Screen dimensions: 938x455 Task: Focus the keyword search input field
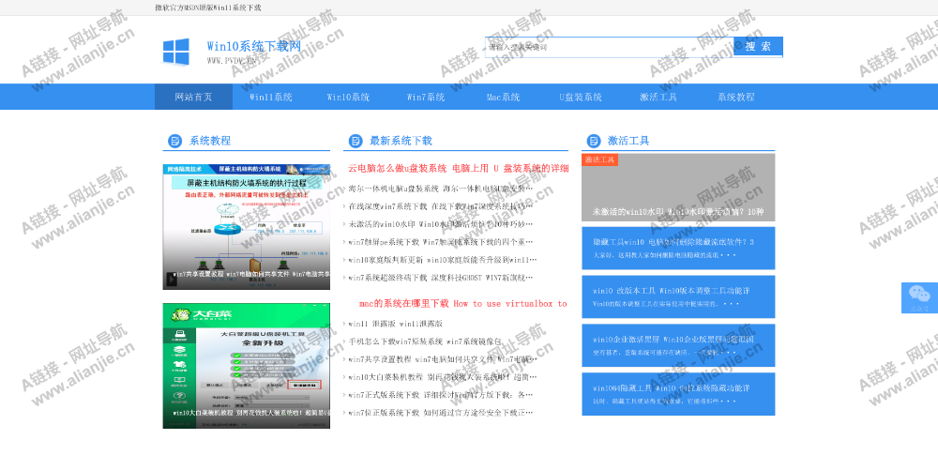609,47
